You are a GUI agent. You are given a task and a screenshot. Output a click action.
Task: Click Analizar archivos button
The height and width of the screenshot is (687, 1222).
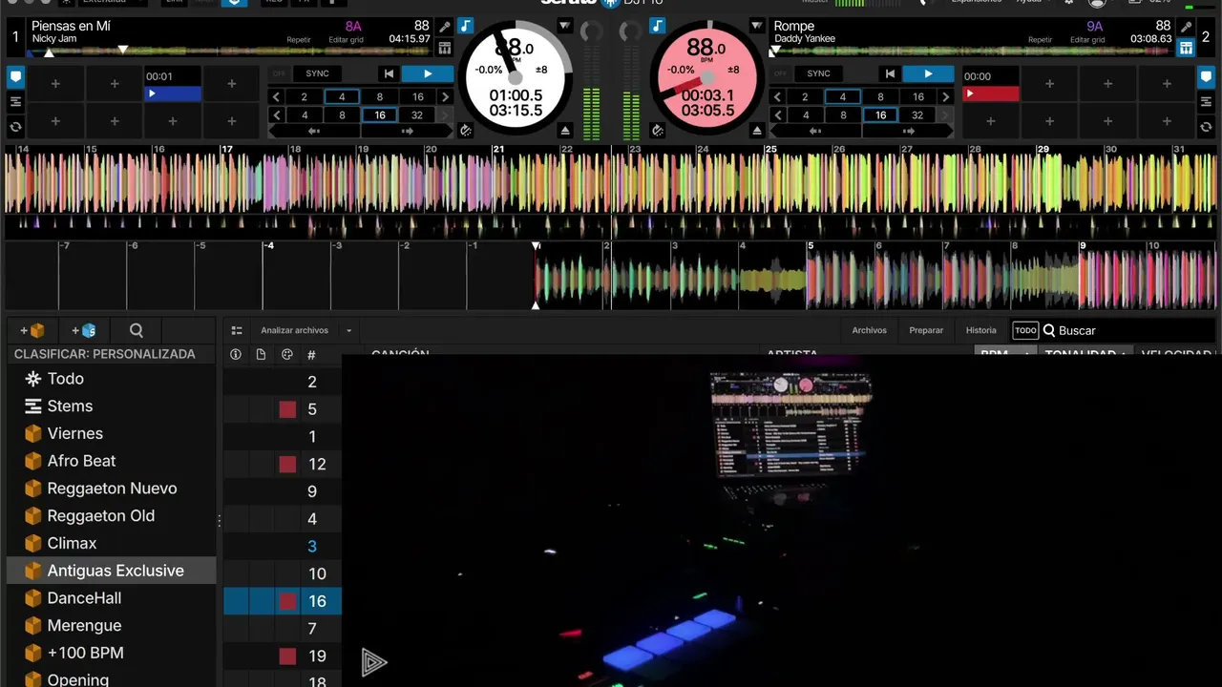294,330
